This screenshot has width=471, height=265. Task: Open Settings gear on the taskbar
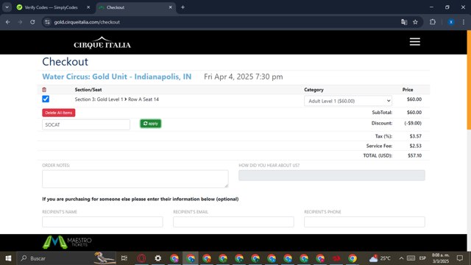(x=158, y=258)
